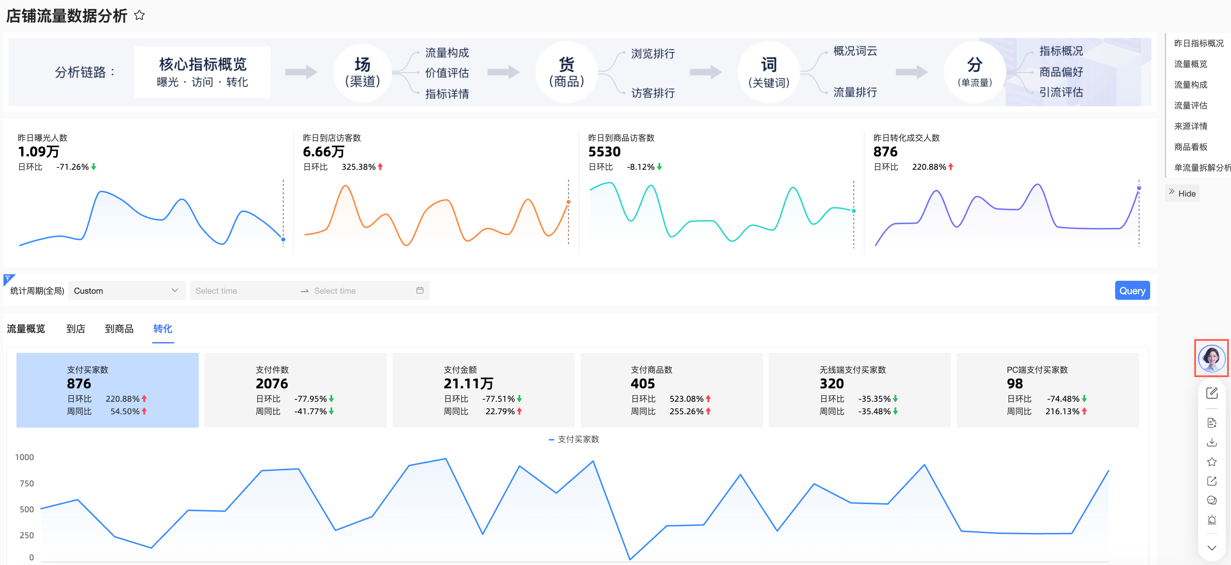This screenshot has height=565, width=1231.
Task: Click the Query button
Action: tap(1132, 290)
